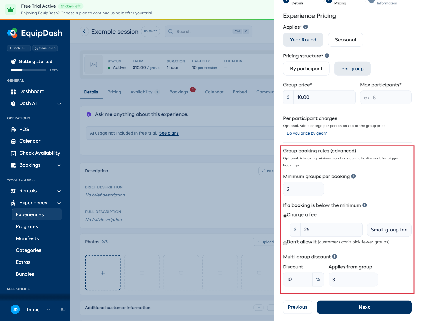Collapse the Experiences sidebar chevron
The image size is (421, 321).
(x=59, y=203)
